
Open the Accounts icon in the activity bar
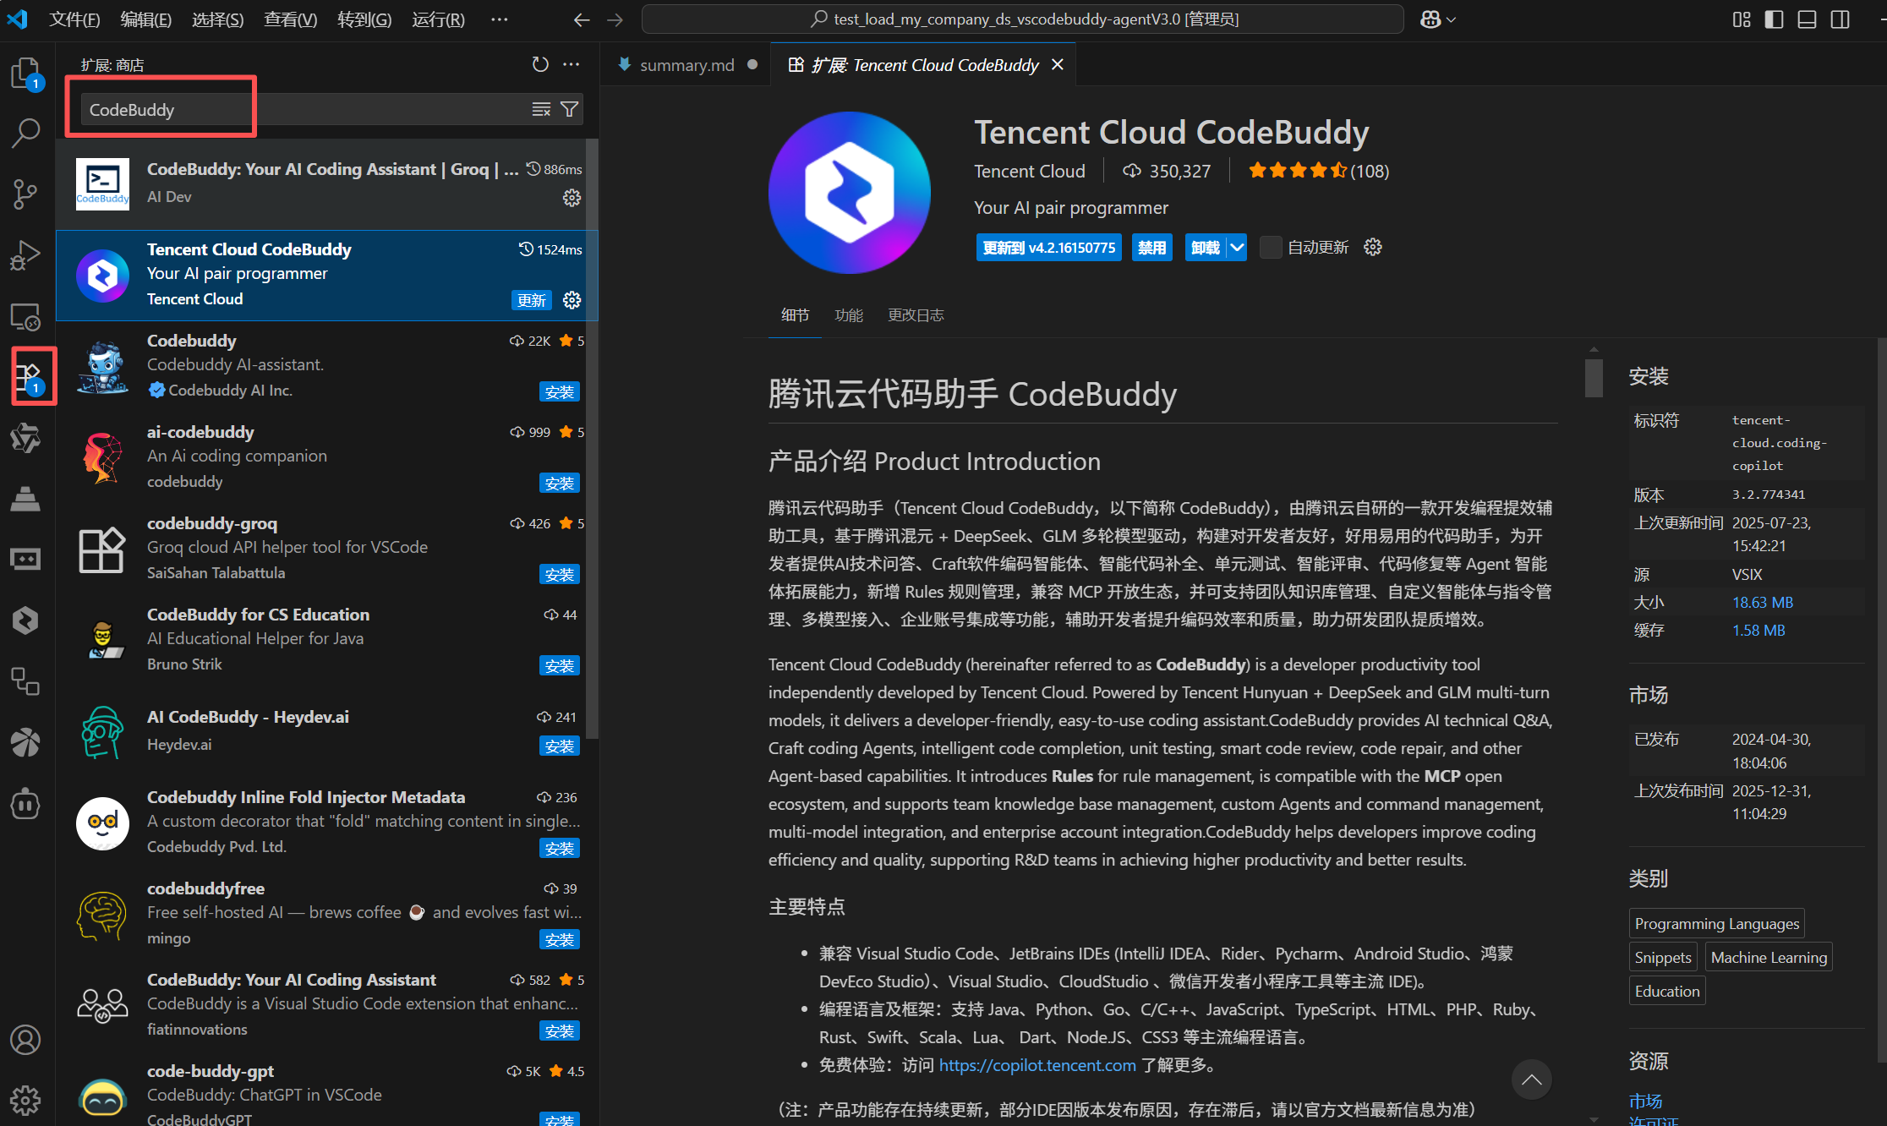click(25, 1039)
